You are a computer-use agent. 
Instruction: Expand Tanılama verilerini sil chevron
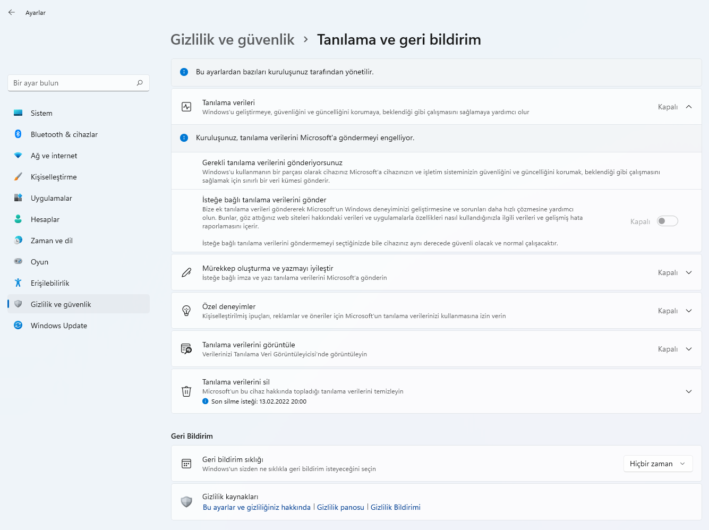tap(689, 391)
